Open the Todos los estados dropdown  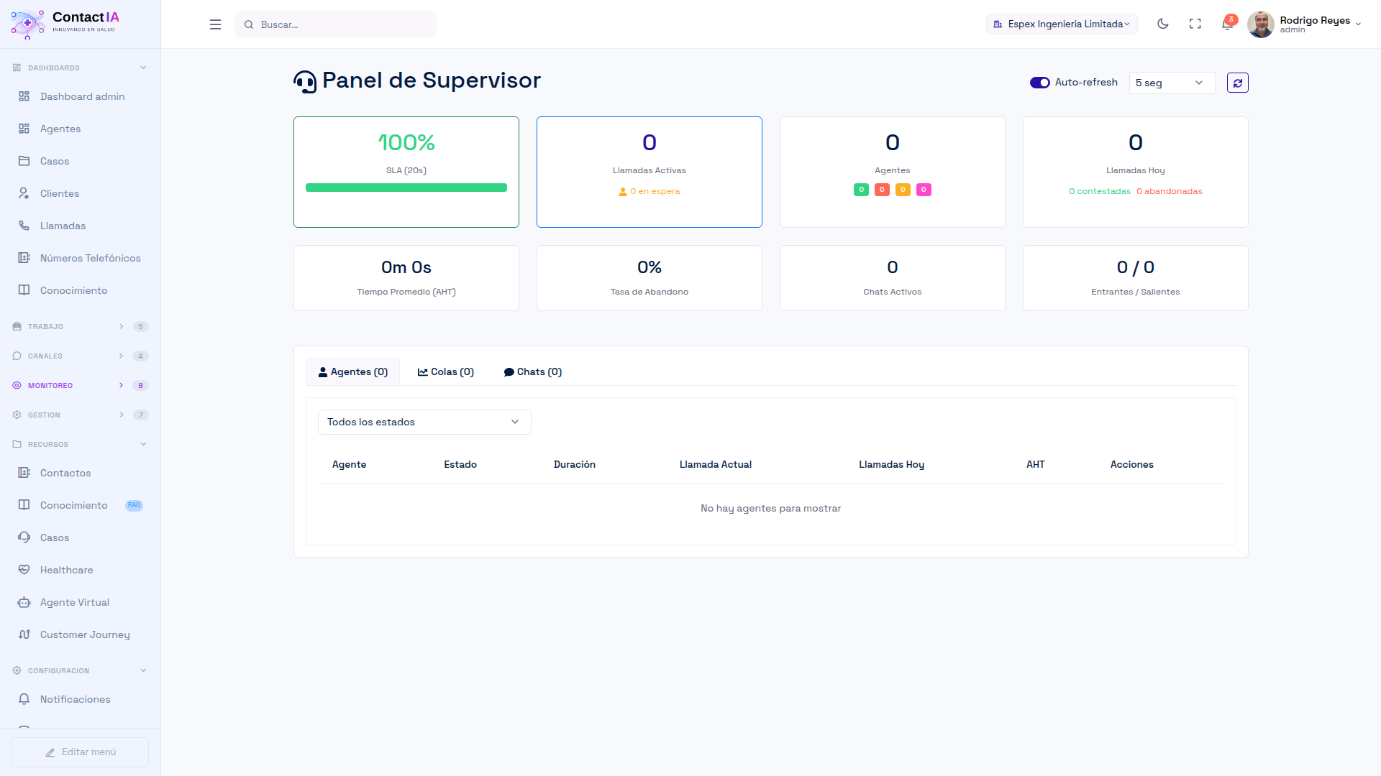tap(424, 422)
